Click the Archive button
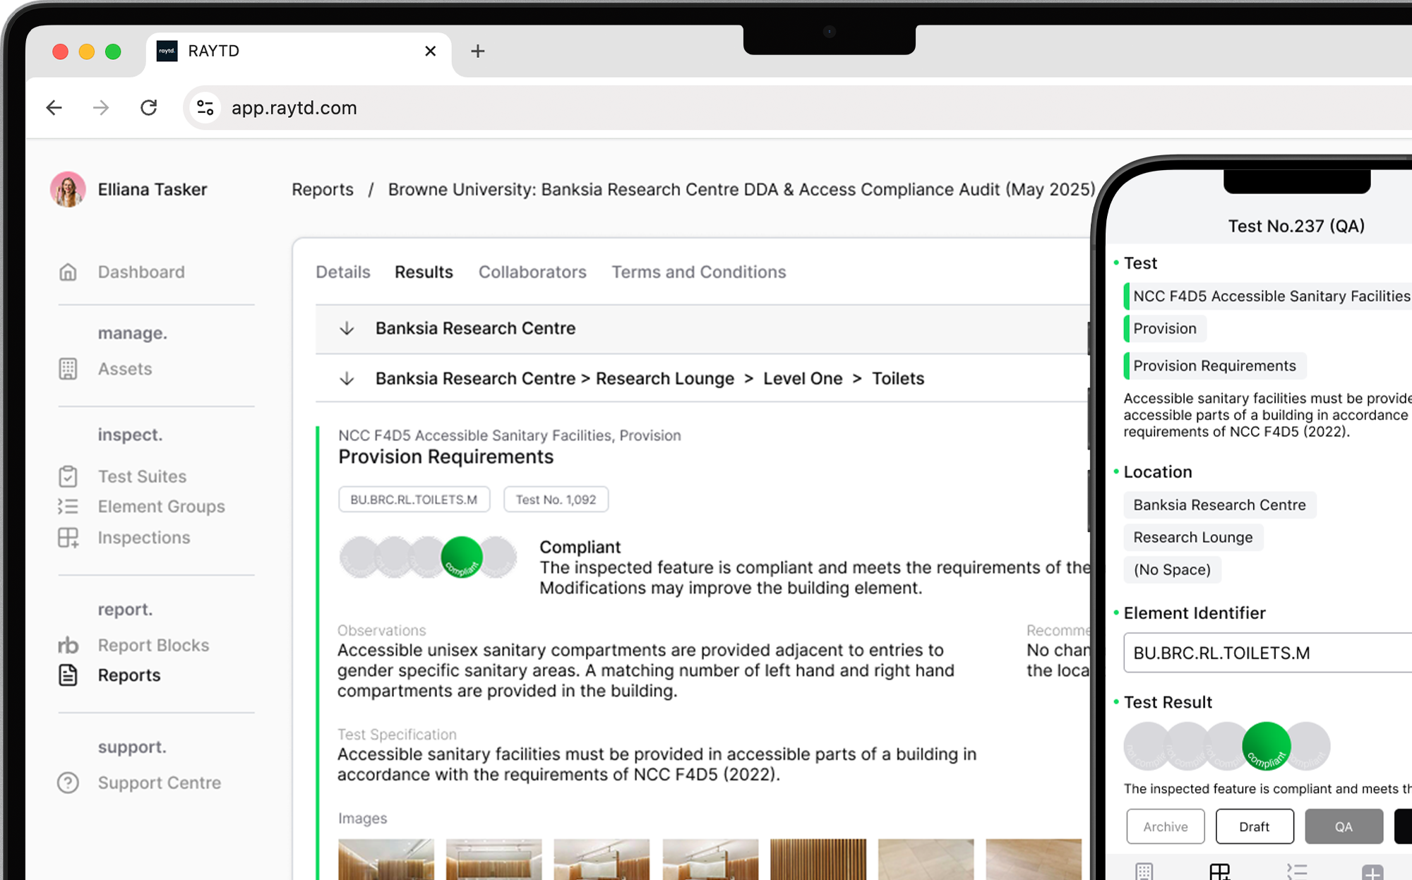 pos(1165,826)
